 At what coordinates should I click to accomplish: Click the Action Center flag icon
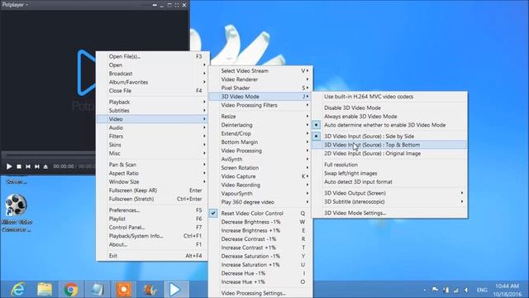436,290
